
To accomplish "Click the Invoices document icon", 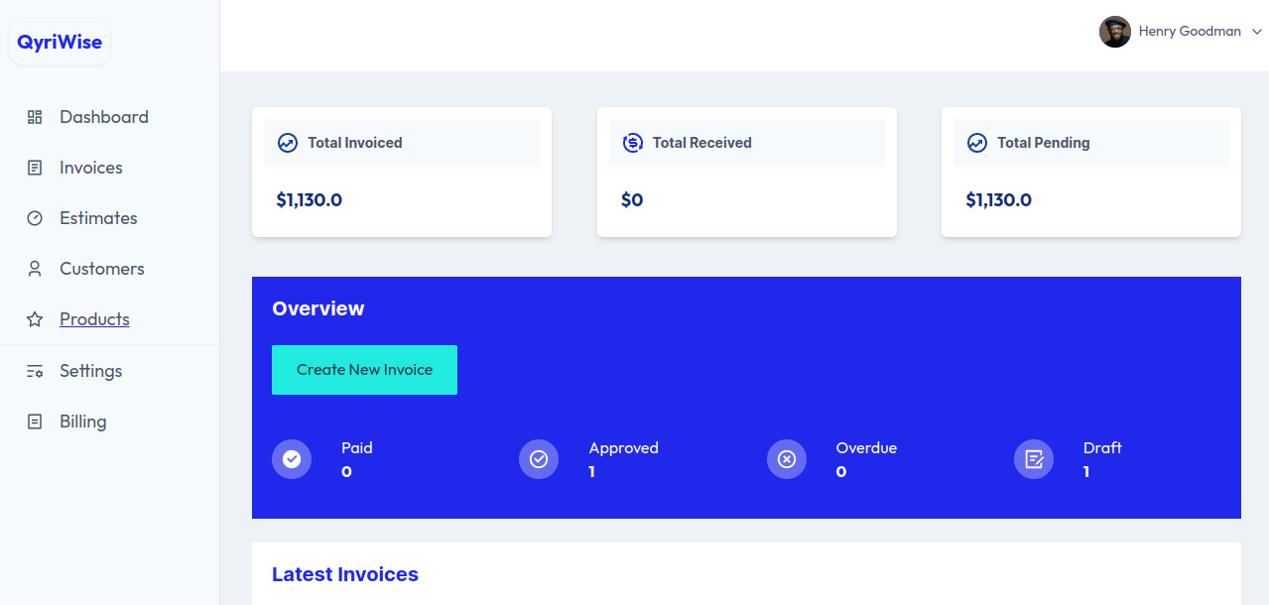I will (35, 168).
